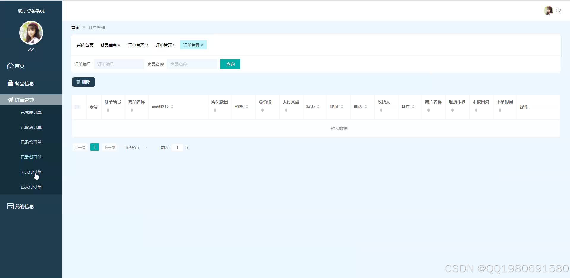Open the top-right profile avatar
570x278 pixels.
tap(548, 11)
